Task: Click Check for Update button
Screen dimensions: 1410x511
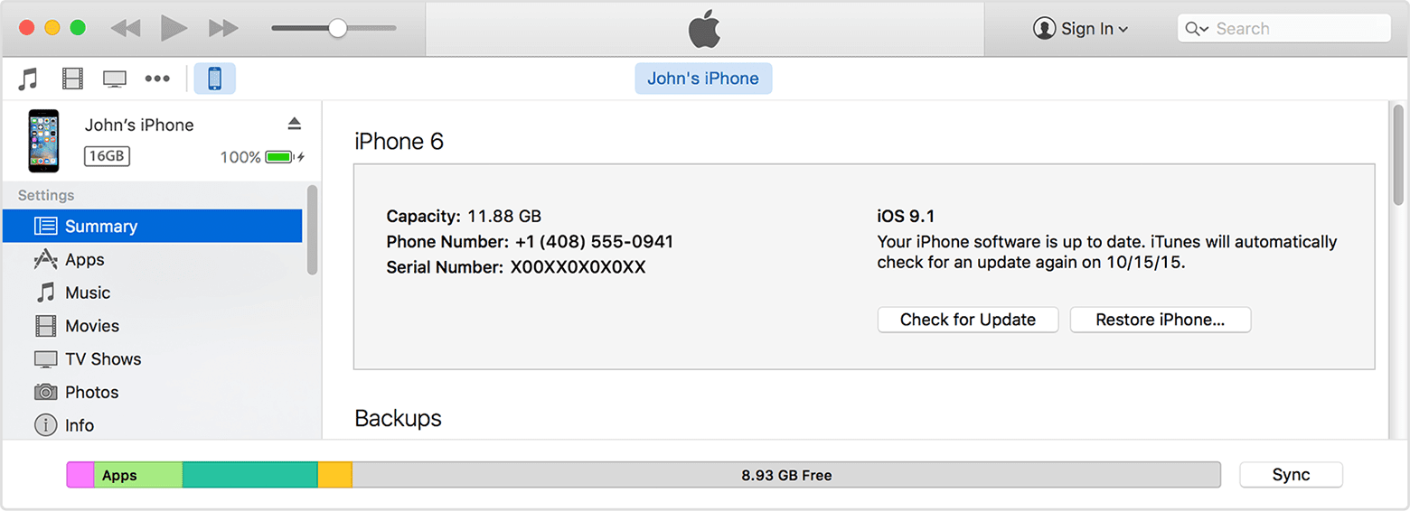Action: click(x=968, y=320)
